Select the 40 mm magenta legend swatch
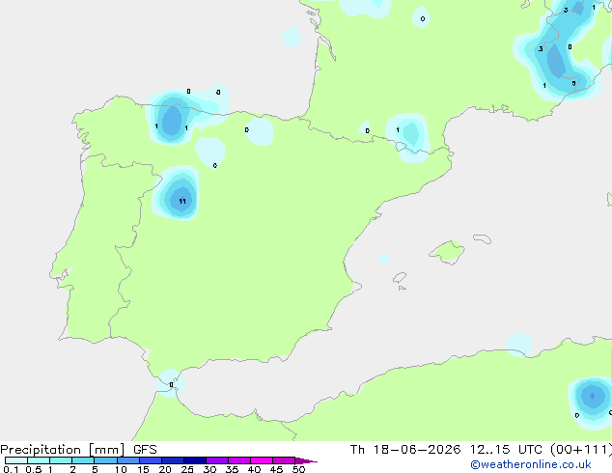The width and height of the screenshot is (612, 473). pyautogui.click(x=262, y=460)
